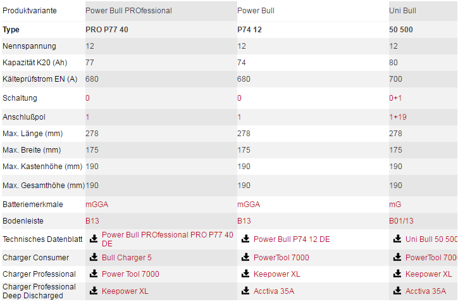The width and height of the screenshot is (458, 304).
Task: Click download icon beside first-column Keepower XL
Action: 94,291
